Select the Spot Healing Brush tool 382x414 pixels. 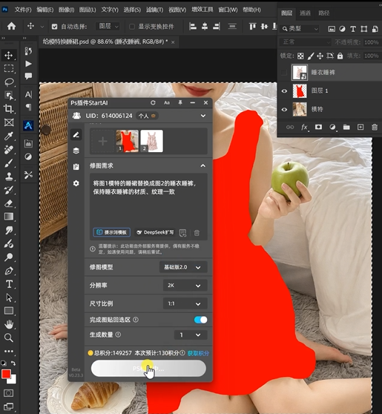click(x=9, y=149)
